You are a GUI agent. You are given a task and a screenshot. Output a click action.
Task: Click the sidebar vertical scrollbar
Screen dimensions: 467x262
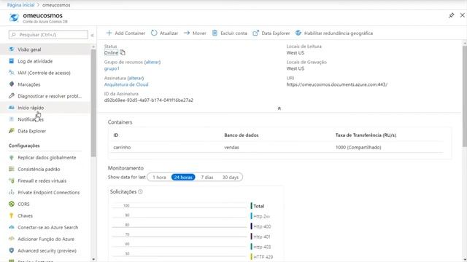point(93,103)
